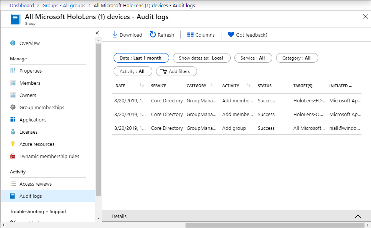Click the Members icon in sidebar
This screenshot has height=228, width=371.
13,83
